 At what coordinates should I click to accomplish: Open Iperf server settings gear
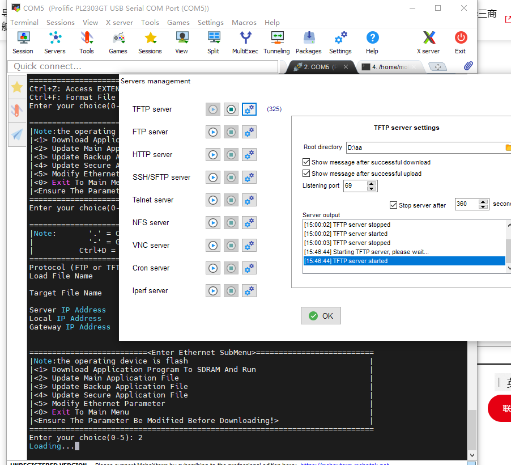pyautogui.click(x=249, y=291)
